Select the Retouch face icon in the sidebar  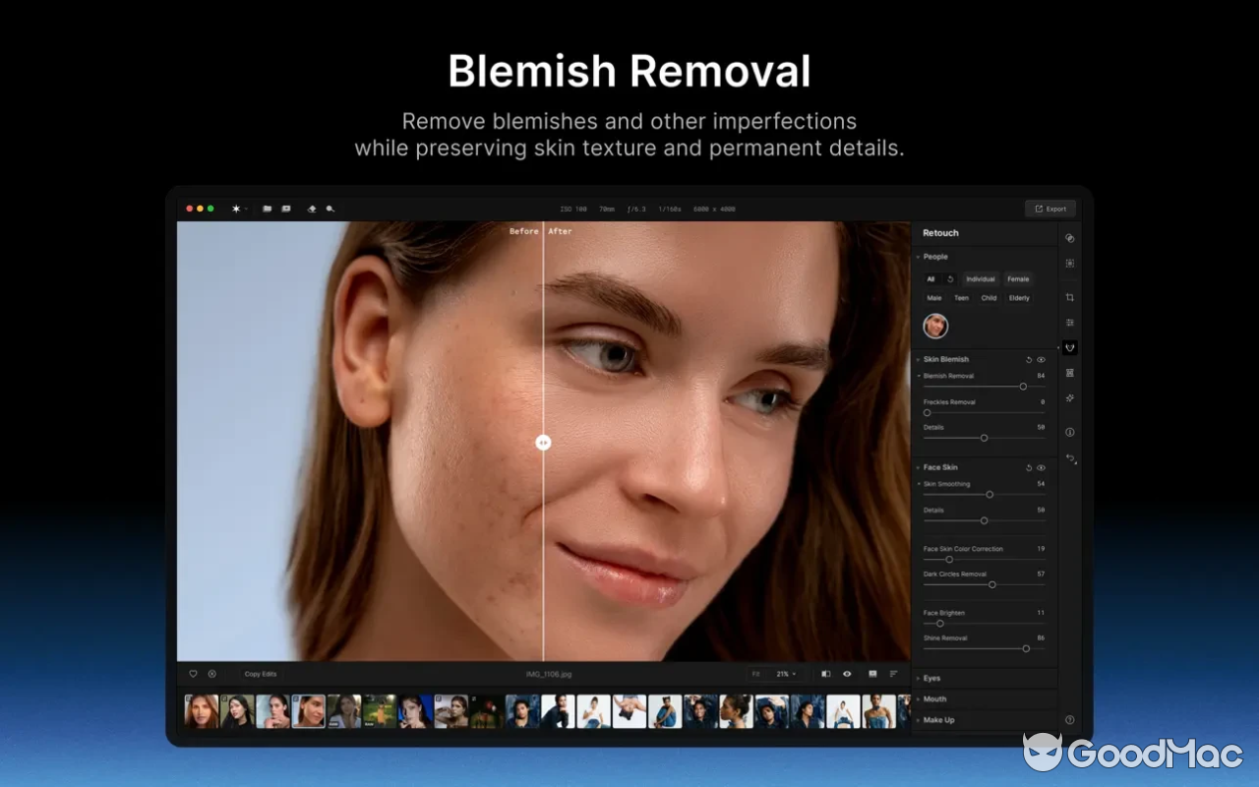1069,347
